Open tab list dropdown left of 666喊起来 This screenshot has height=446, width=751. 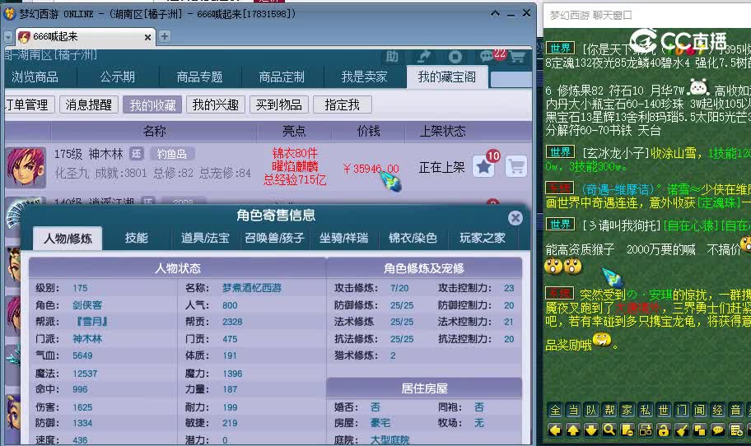point(8,36)
